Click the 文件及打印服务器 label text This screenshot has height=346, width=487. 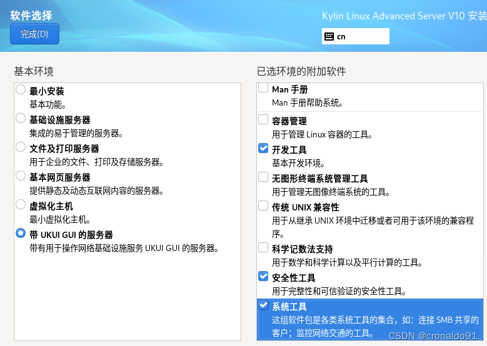(x=64, y=149)
